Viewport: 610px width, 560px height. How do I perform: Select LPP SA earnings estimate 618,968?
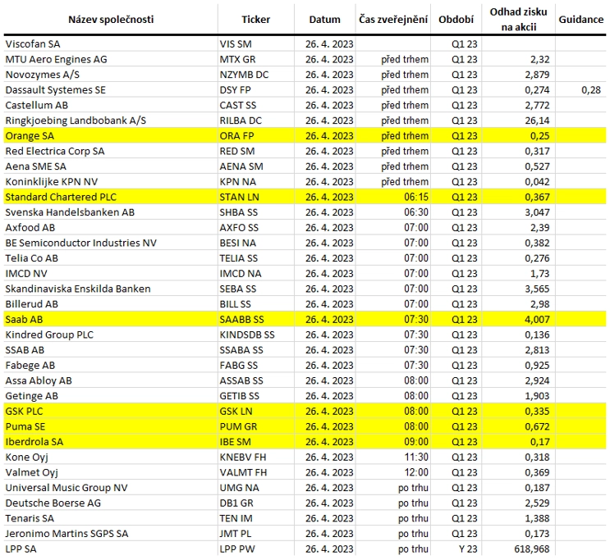pos(532,549)
